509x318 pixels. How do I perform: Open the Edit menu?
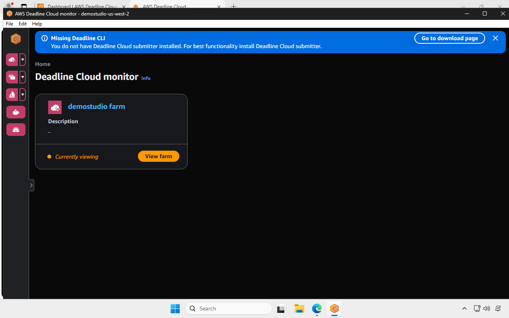click(x=22, y=23)
